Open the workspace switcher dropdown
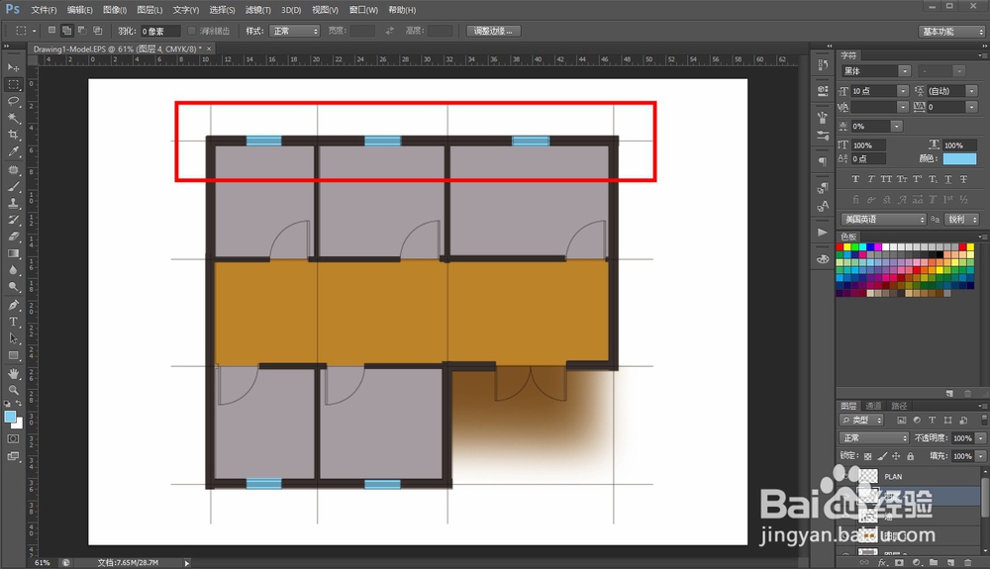The height and width of the screenshot is (569, 990). [951, 32]
